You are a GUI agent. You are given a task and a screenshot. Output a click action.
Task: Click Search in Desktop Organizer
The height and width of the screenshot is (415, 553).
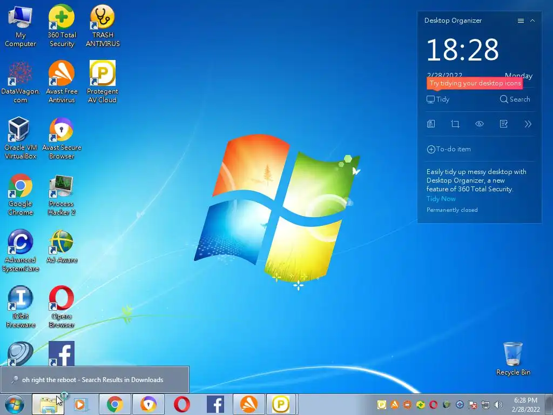(x=515, y=99)
